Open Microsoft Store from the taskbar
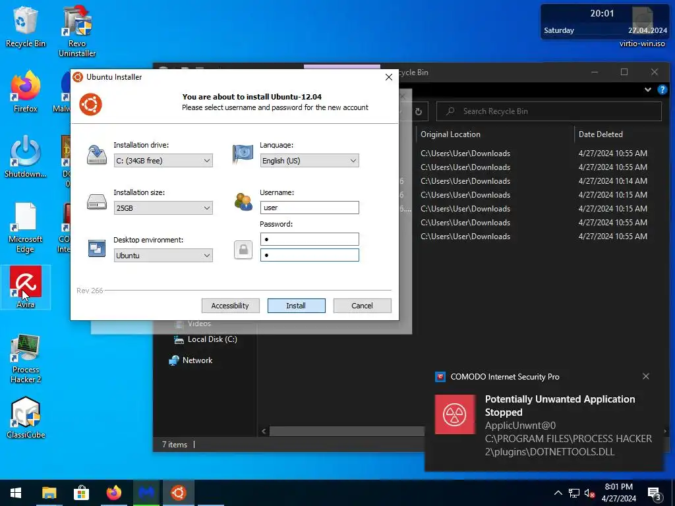 pos(81,493)
